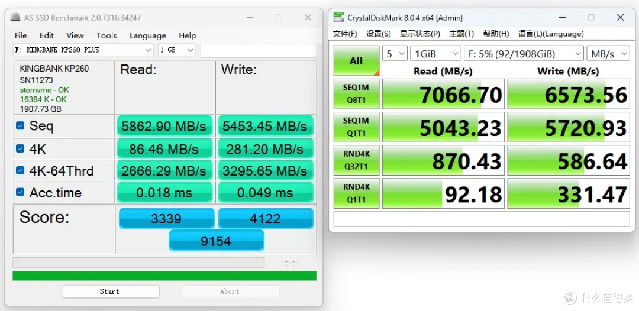This screenshot has width=639, height=311.
Task: Click the read score 3339
Action: (166, 219)
